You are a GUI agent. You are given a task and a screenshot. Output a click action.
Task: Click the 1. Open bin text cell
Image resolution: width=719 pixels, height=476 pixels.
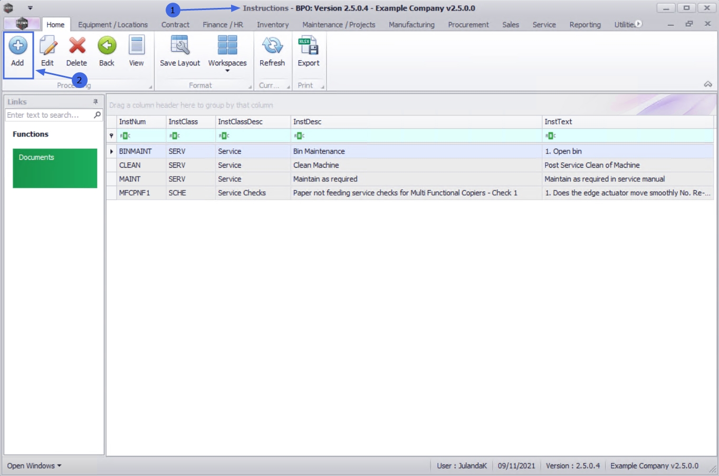point(628,151)
